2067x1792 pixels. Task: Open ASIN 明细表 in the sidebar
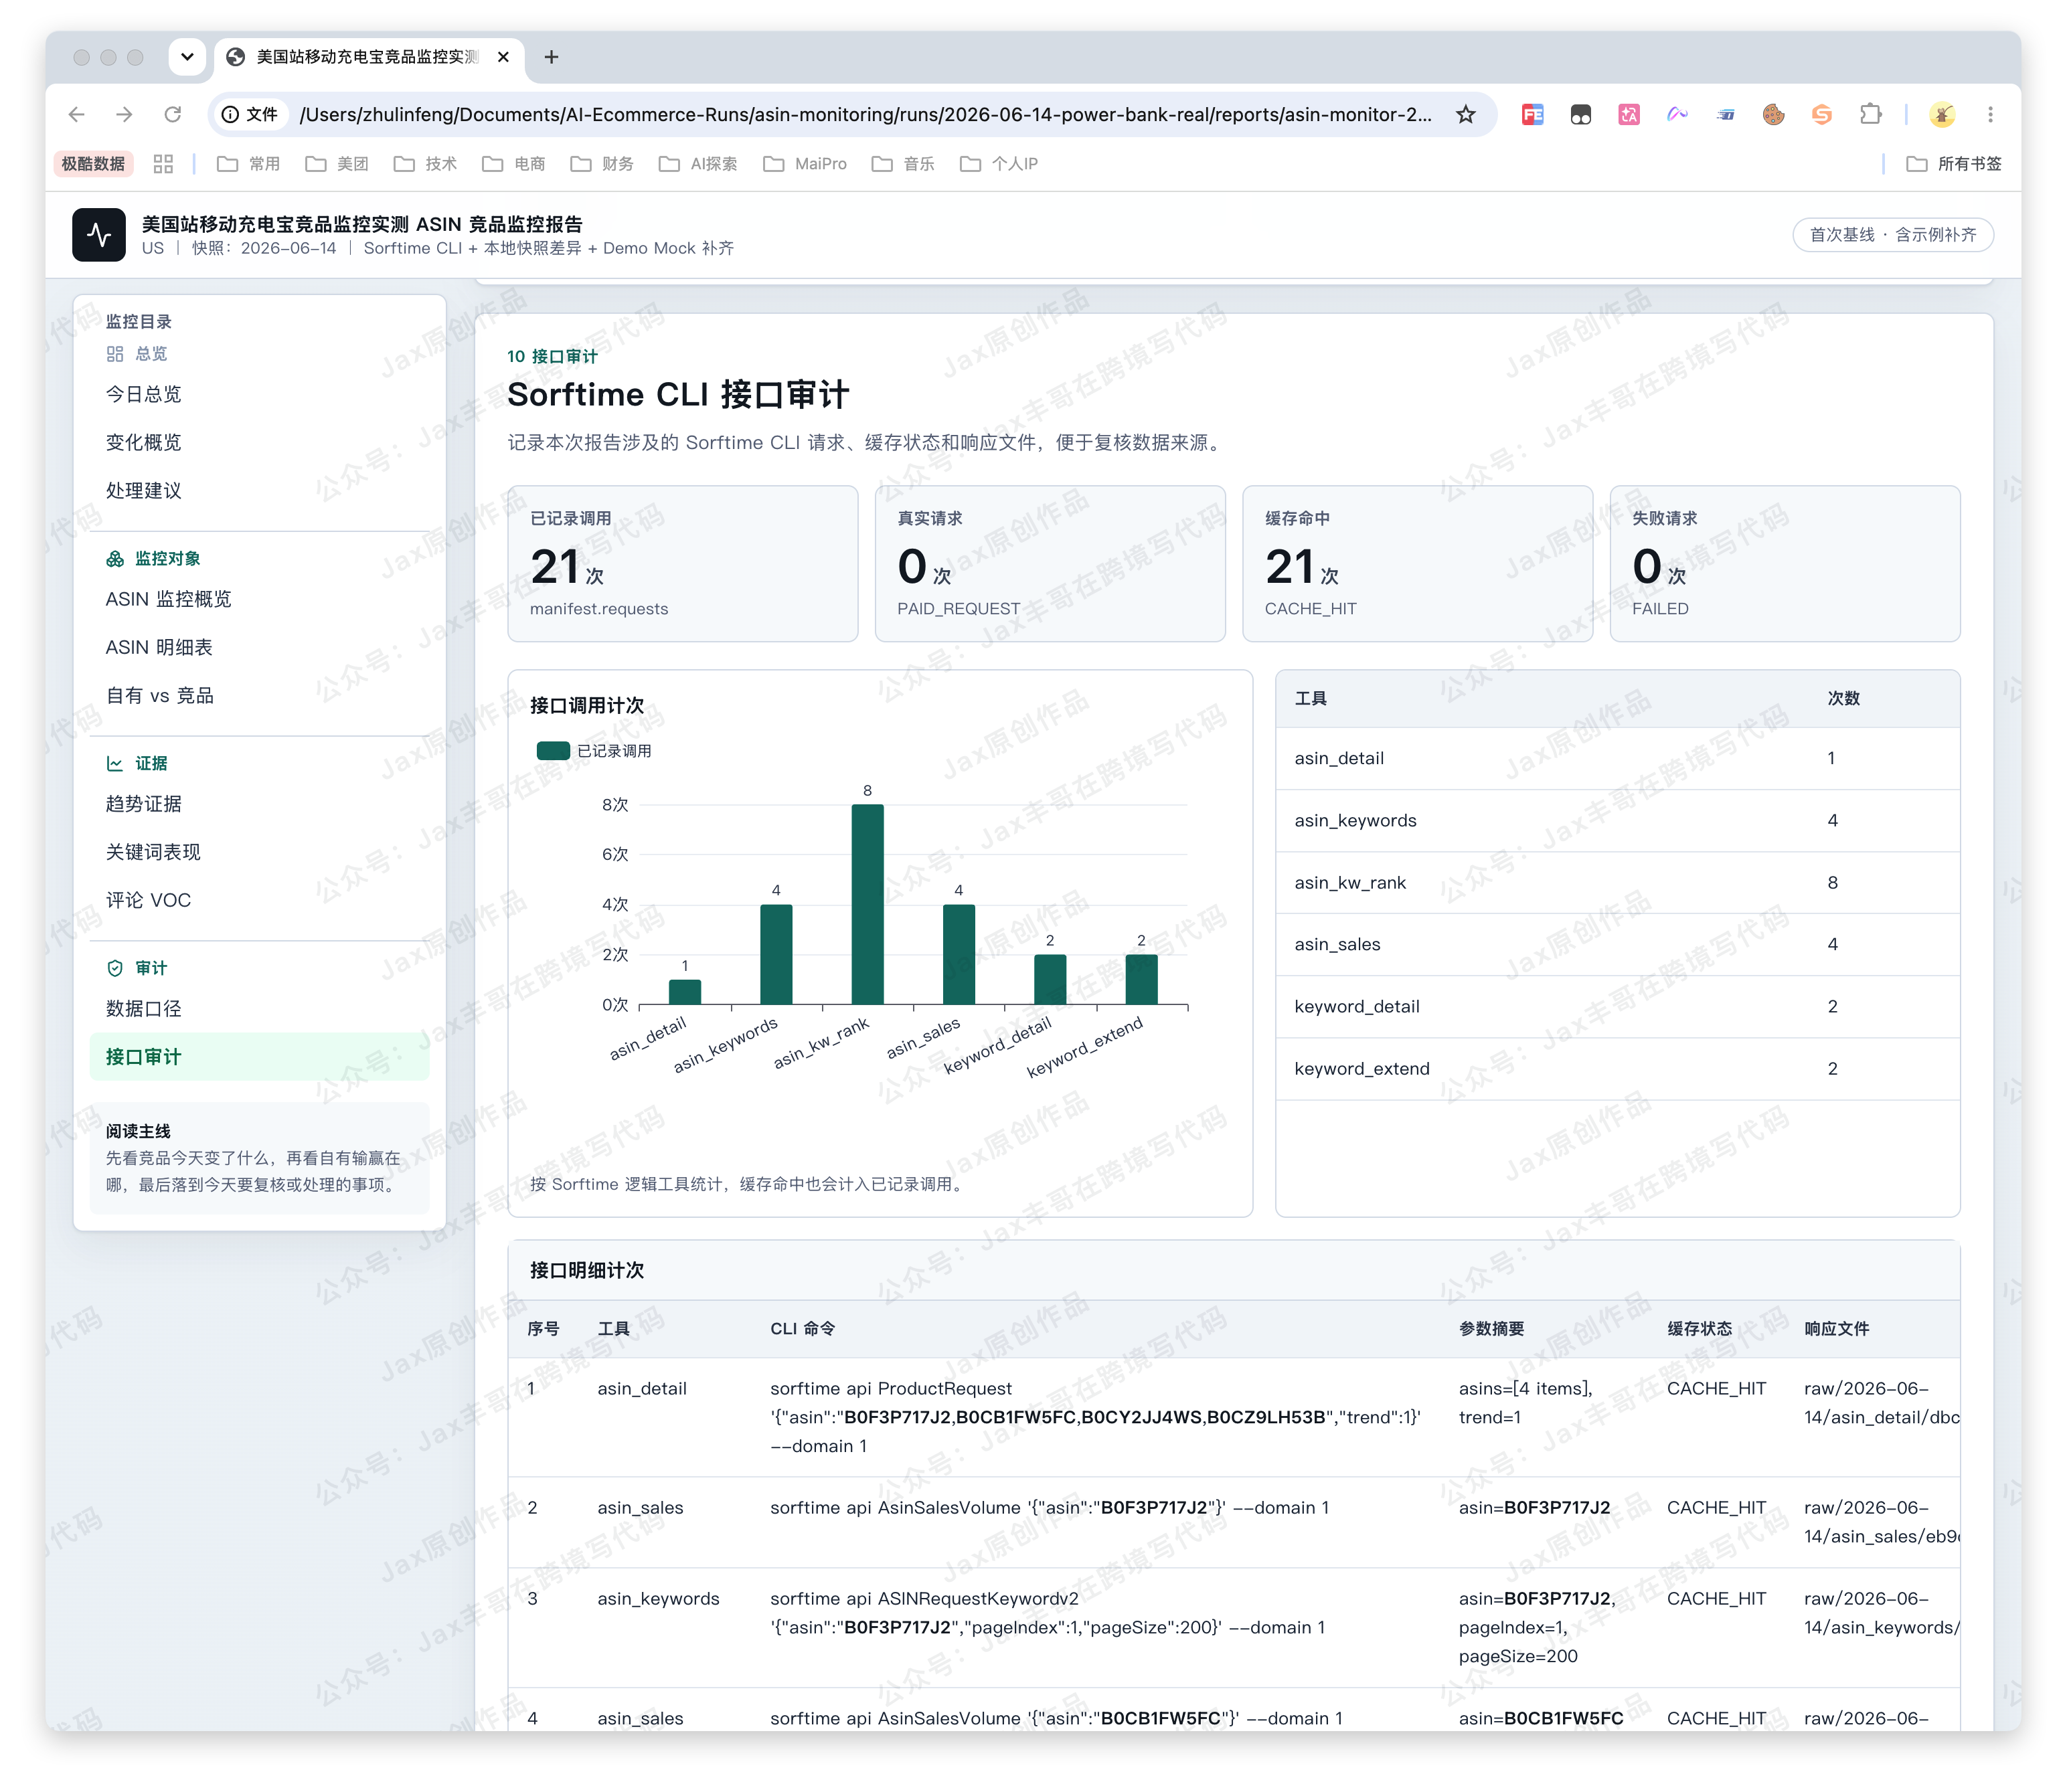coord(259,648)
